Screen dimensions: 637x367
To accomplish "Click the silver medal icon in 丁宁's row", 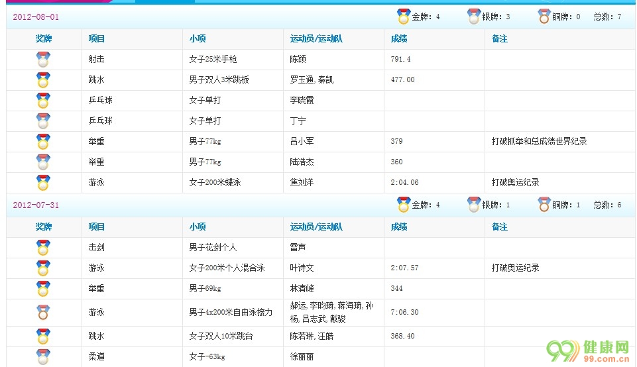I will (x=43, y=121).
